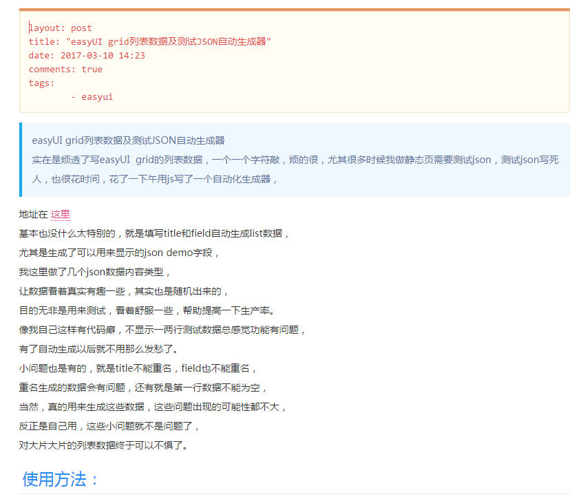
Task: Click line 重名生成的数据会有问题
Action: pyautogui.click(x=143, y=387)
